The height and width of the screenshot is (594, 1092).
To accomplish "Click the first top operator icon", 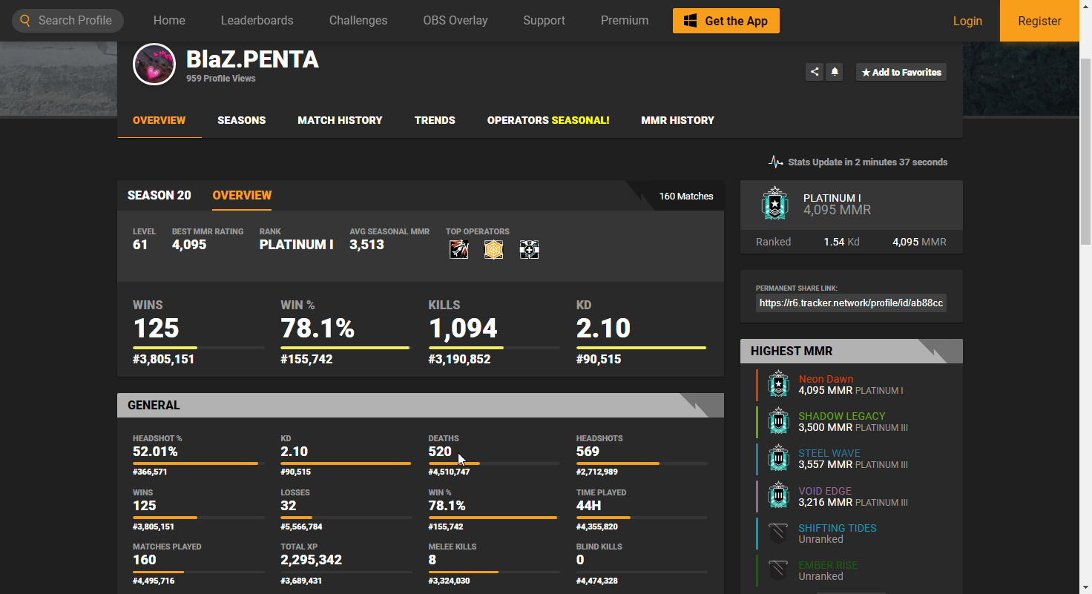I will click(458, 250).
